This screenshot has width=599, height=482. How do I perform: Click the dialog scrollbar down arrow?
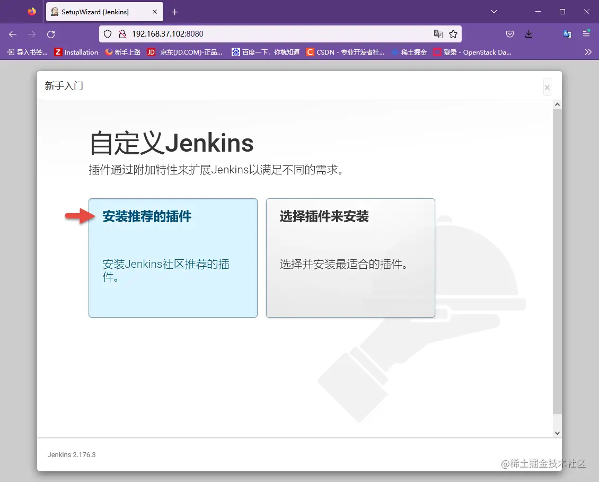pyautogui.click(x=557, y=433)
